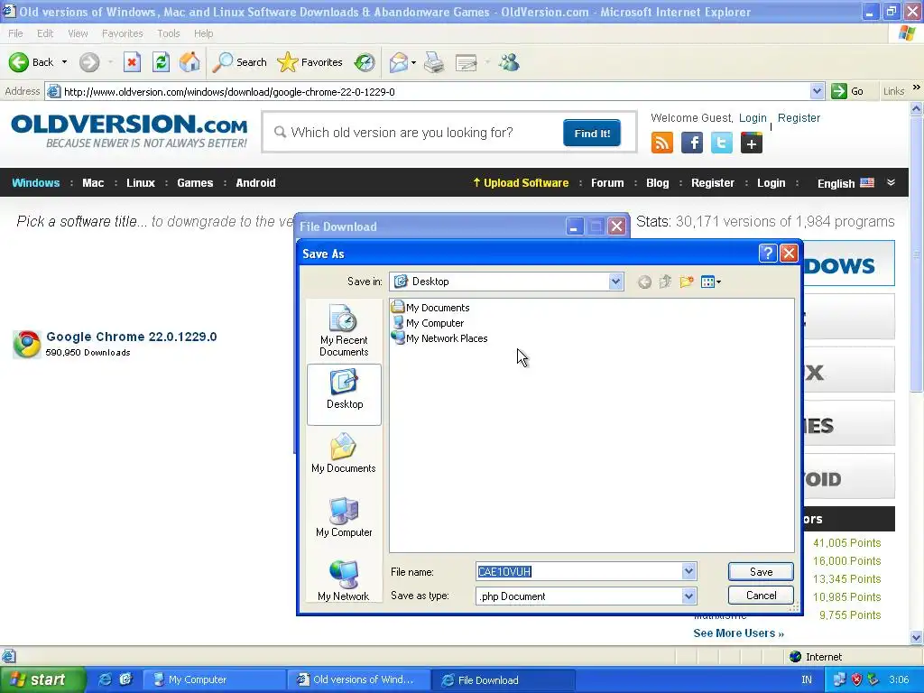Click the Facebook icon on OldVersion header
This screenshot has width=924, height=693.
click(x=692, y=143)
